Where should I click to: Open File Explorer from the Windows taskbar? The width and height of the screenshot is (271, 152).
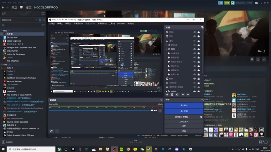pos(101,149)
